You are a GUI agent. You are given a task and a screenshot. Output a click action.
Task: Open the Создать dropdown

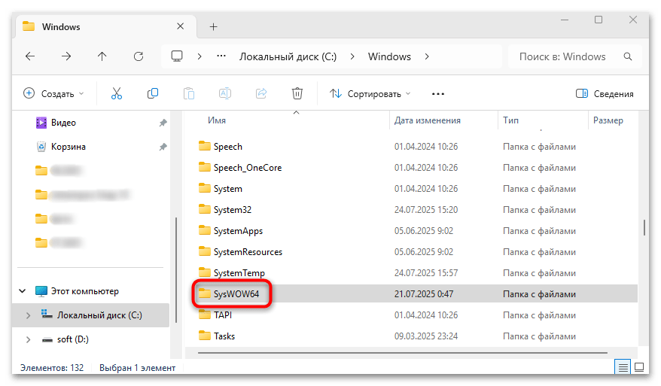point(53,93)
